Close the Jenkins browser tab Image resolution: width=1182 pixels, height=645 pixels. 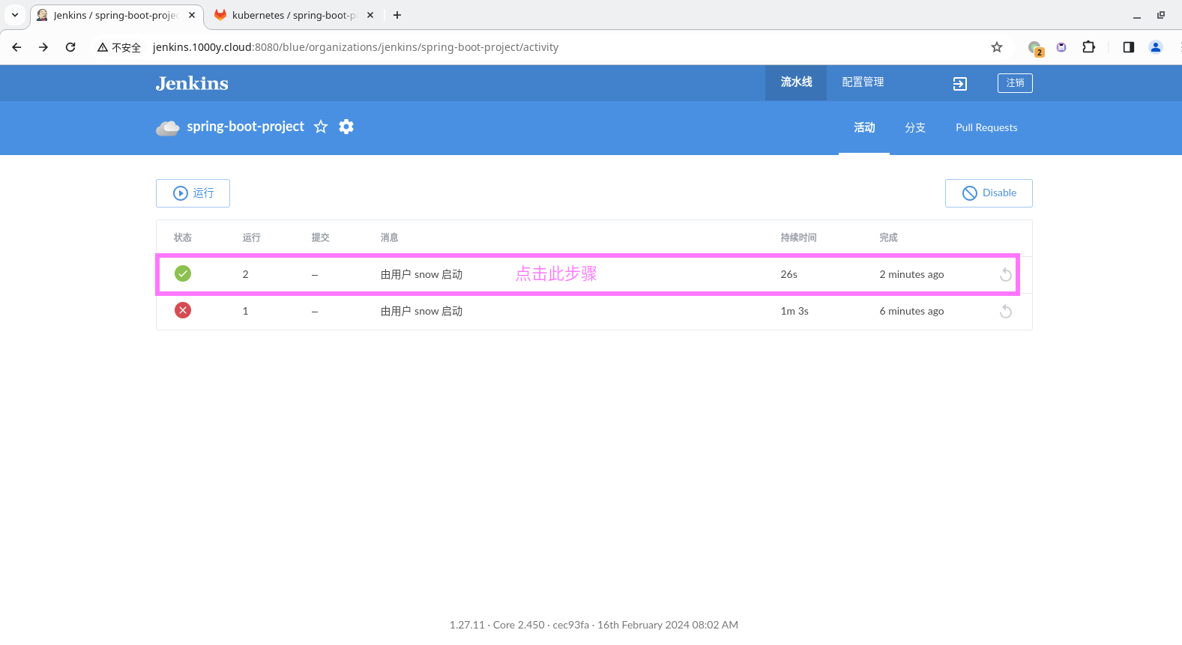tap(192, 15)
